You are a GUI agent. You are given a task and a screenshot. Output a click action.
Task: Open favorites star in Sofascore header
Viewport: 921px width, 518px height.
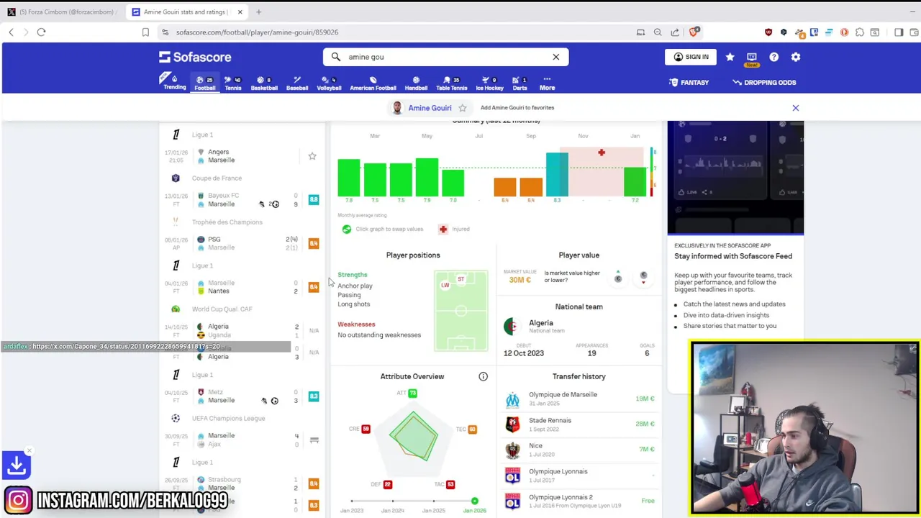point(730,57)
